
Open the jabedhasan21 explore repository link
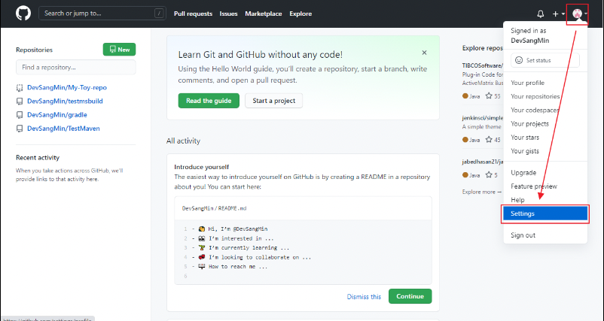[483, 162]
